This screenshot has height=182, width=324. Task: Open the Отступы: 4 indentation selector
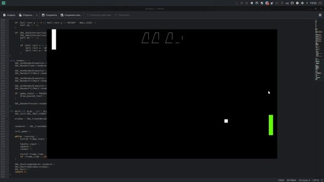(x=304, y=180)
